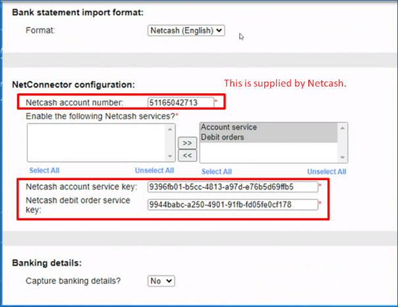398x307 pixels.
Task: Click inside the empty available services list
Action: click(x=96, y=142)
